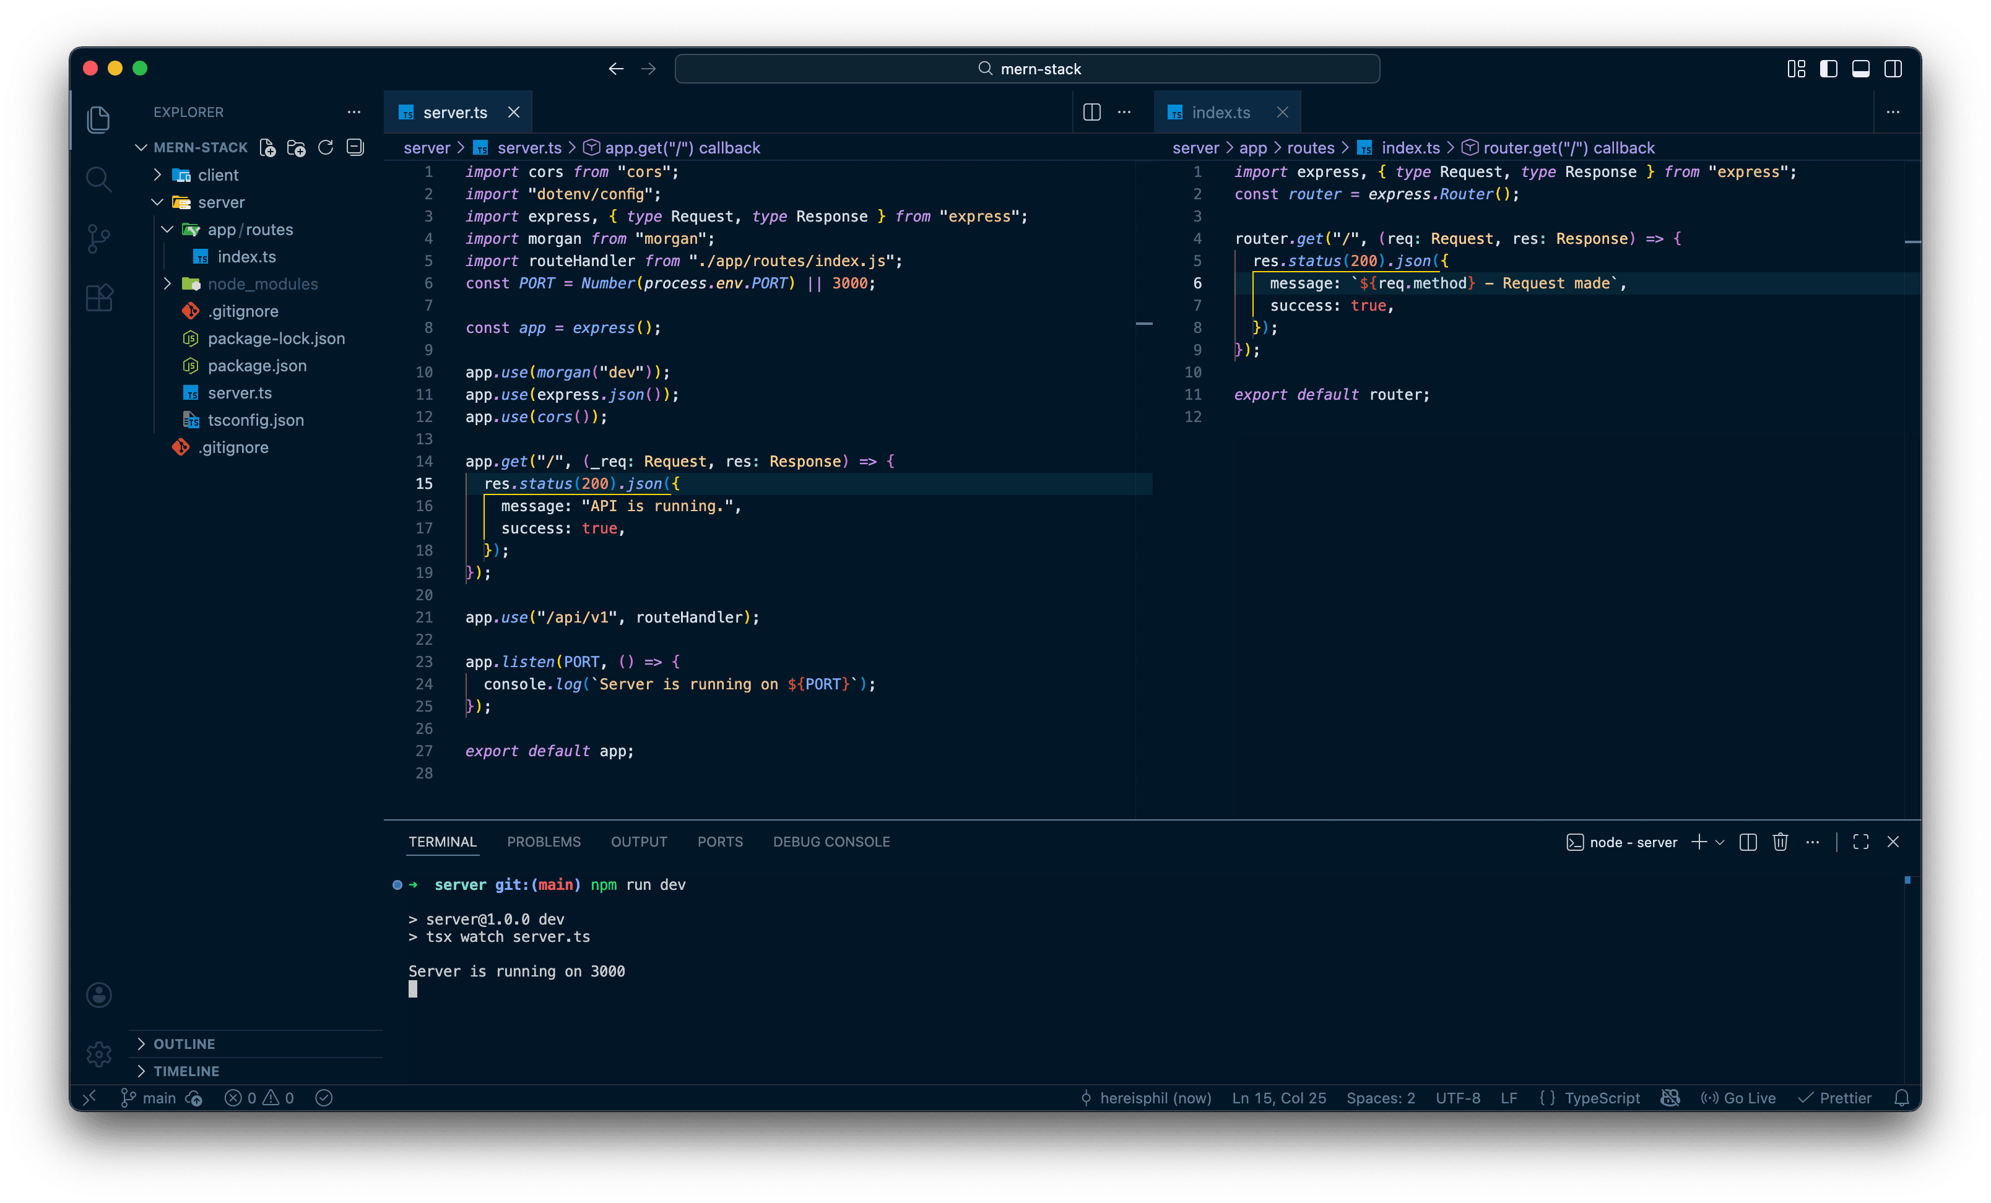This screenshot has width=1991, height=1203.
Task: Click the mern-stack search bar
Action: pos(1027,69)
